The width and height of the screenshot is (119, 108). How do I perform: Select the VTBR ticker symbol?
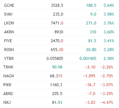tap(9, 58)
